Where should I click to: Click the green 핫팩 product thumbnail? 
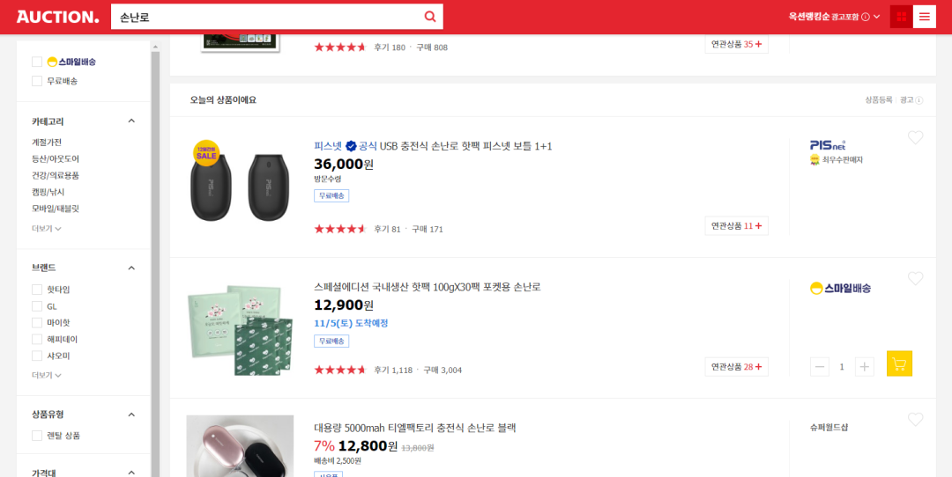coord(240,328)
